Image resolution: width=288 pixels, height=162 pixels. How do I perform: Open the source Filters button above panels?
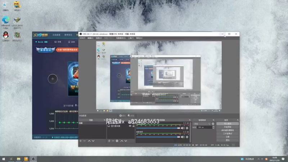tap(131, 116)
